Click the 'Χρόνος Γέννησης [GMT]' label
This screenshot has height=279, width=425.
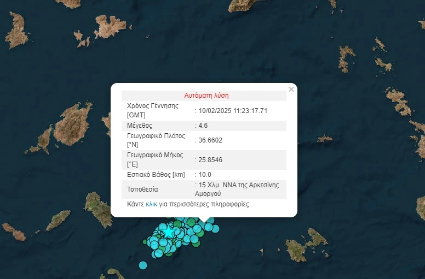[152, 111]
